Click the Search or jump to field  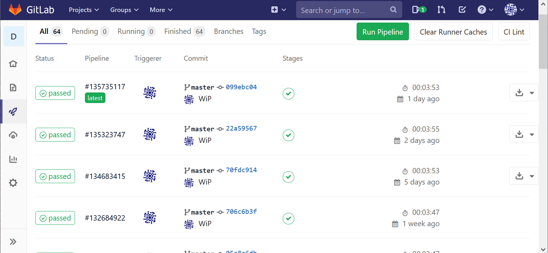(x=343, y=10)
